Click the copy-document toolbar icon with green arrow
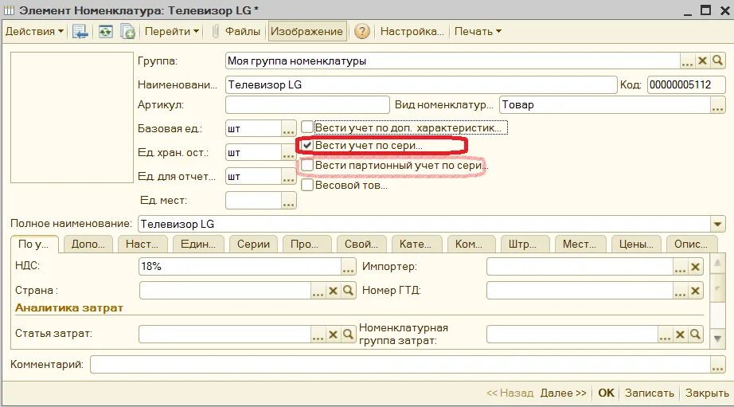The width and height of the screenshot is (734, 407). pos(128,32)
